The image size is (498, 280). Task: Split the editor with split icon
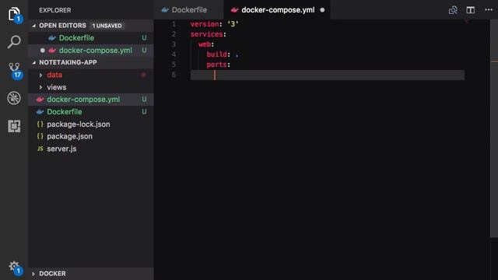[x=470, y=10]
